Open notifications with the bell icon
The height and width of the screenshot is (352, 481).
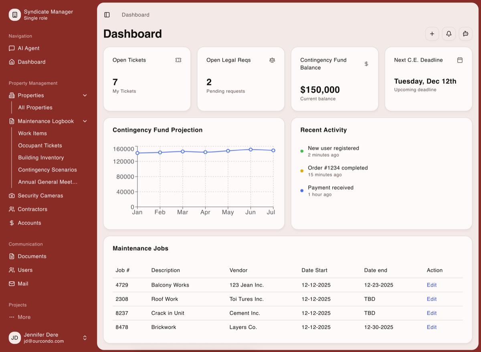(x=449, y=34)
